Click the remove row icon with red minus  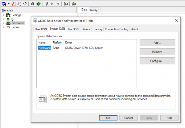point(19,4)
